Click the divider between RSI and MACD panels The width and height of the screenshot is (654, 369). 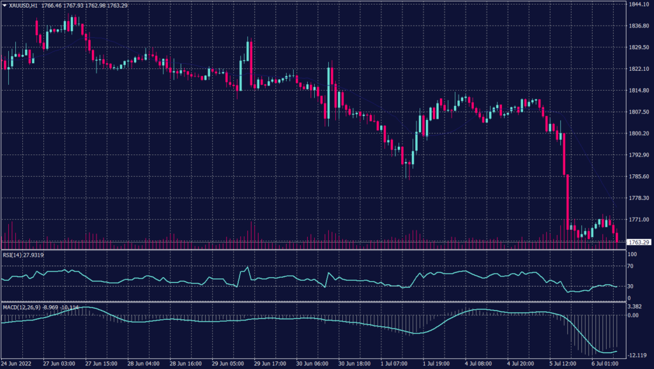click(313, 302)
